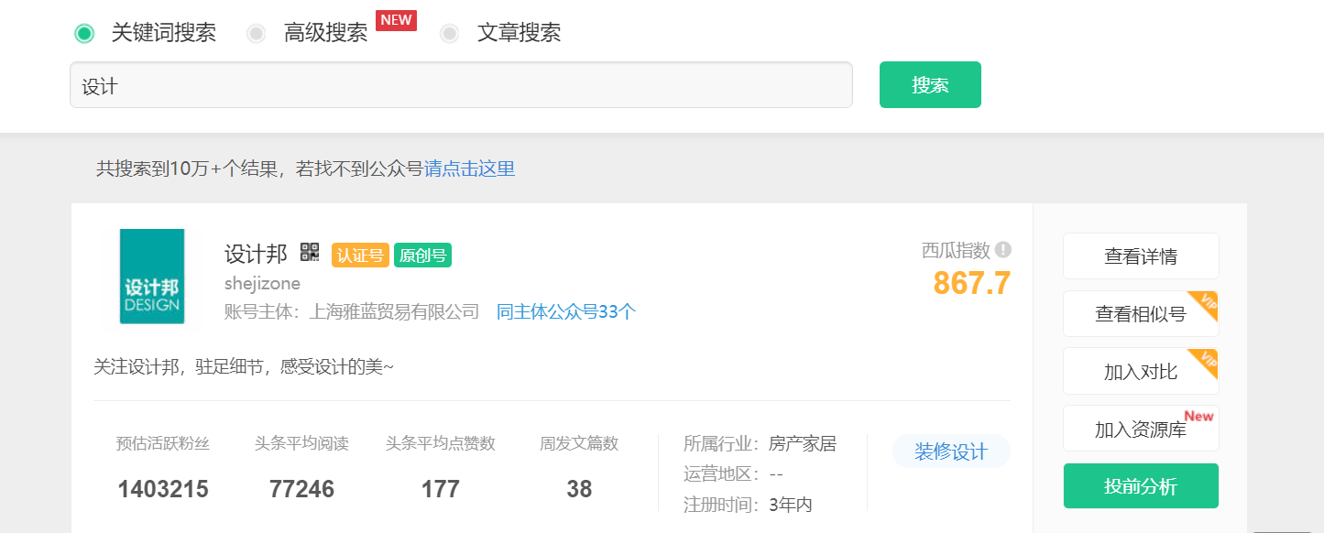Click the 原创号 badge

tap(422, 256)
